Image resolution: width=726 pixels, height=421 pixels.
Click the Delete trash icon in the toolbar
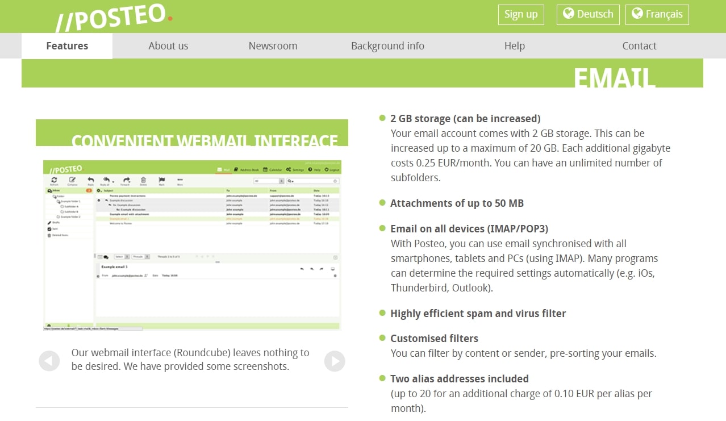143,179
